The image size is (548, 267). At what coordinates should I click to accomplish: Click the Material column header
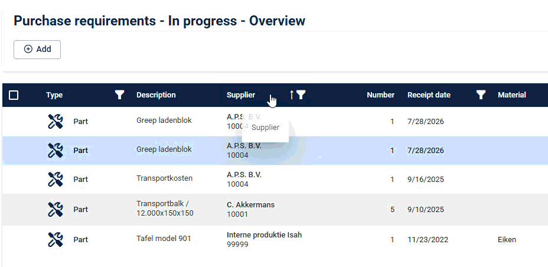pos(511,95)
